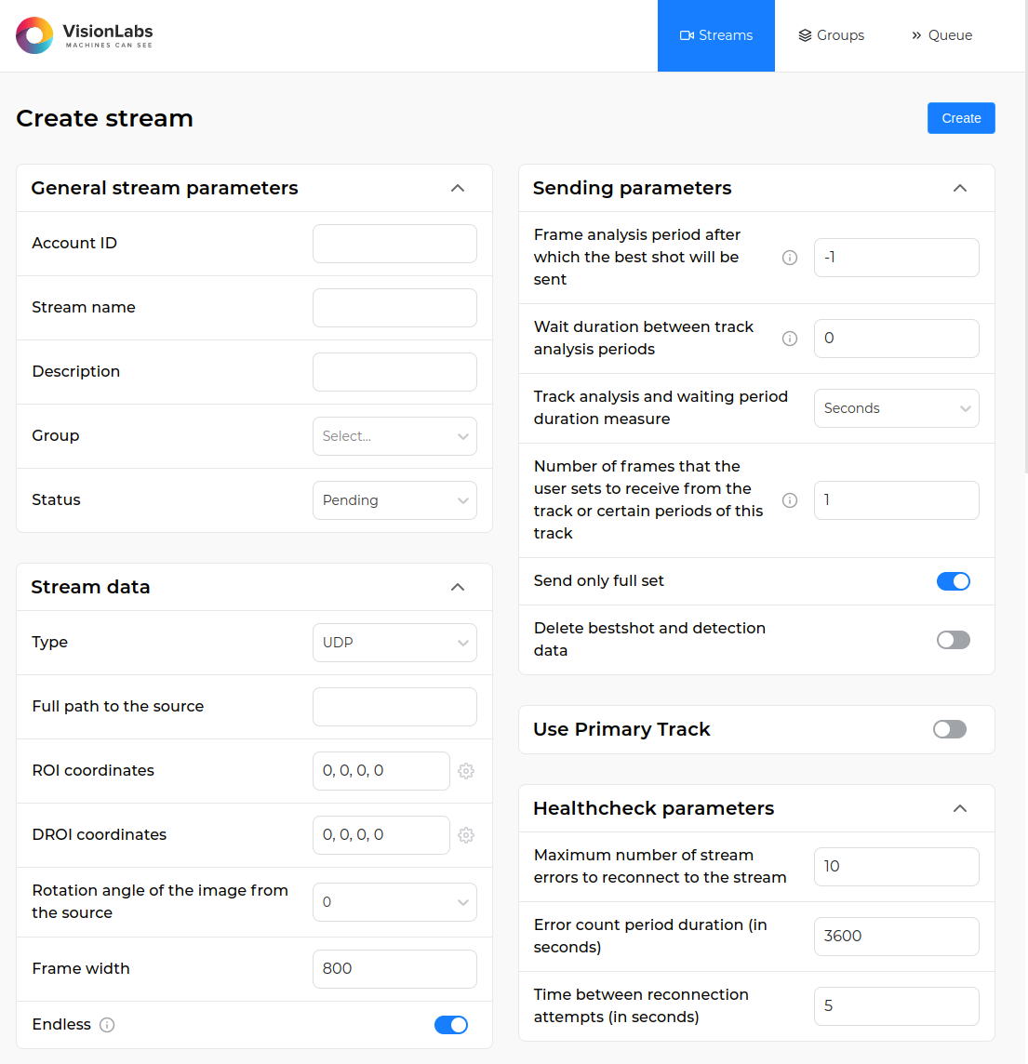Open the Queue tab
The image size is (1028, 1064).
pos(941,35)
